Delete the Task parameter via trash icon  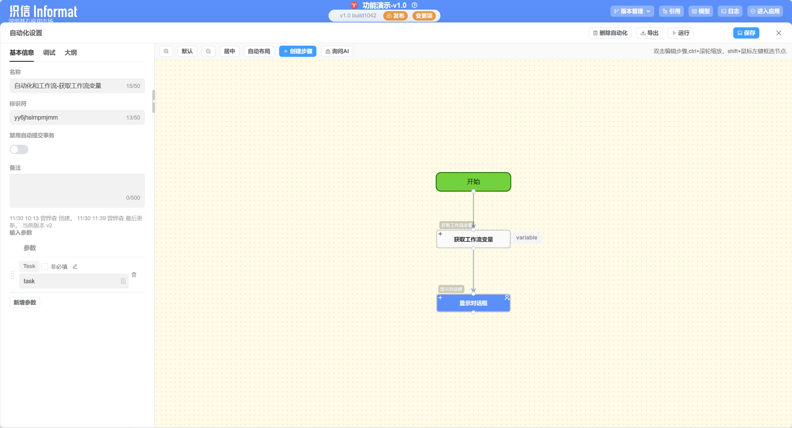click(134, 275)
